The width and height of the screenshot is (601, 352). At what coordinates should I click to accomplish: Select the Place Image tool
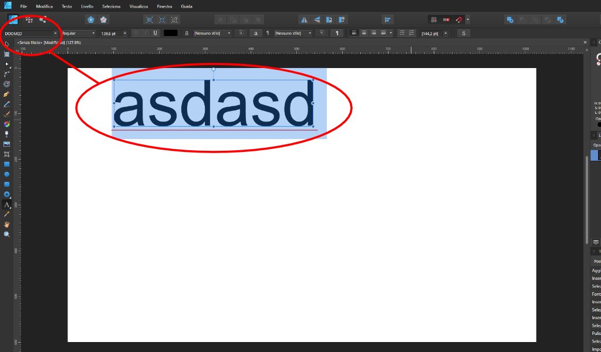tap(6, 144)
